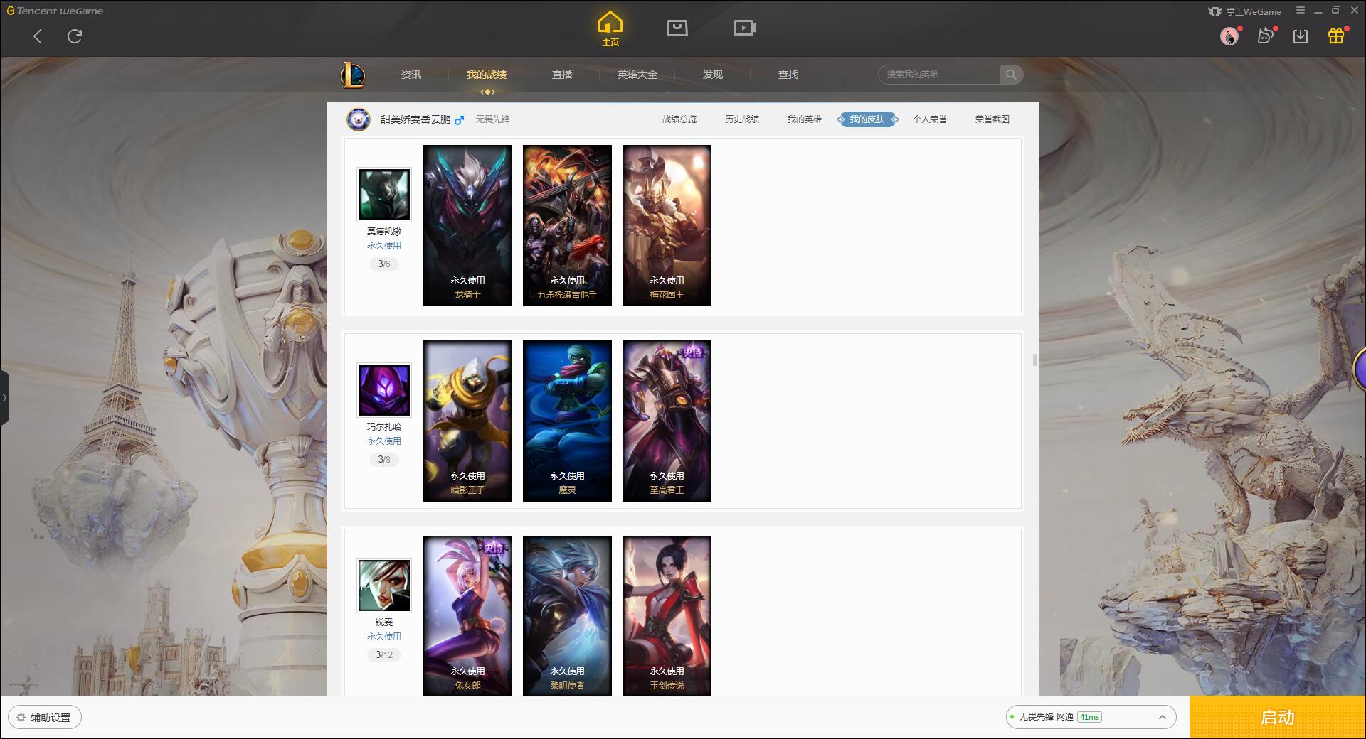Refresh the page with reload icon

(75, 36)
